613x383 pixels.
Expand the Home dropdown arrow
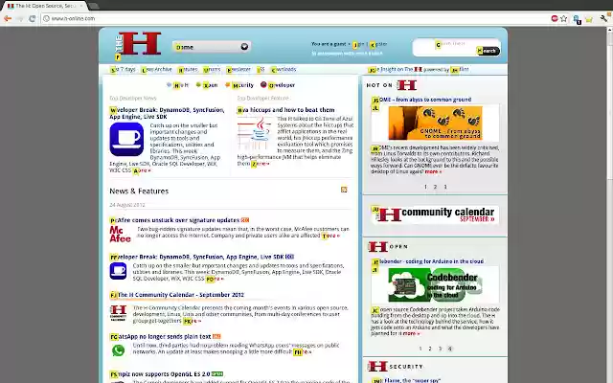pyautogui.click(x=244, y=47)
